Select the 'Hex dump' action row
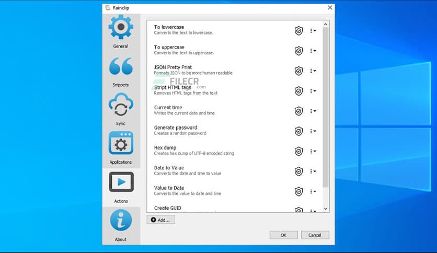This screenshot has height=253, width=437. pos(235,151)
